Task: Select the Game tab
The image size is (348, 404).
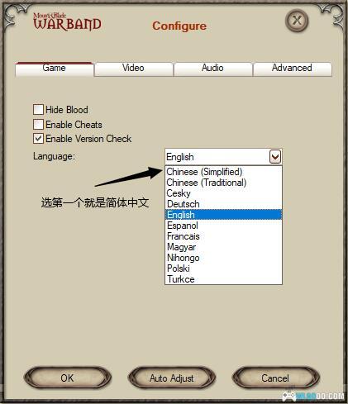Action: [x=55, y=69]
